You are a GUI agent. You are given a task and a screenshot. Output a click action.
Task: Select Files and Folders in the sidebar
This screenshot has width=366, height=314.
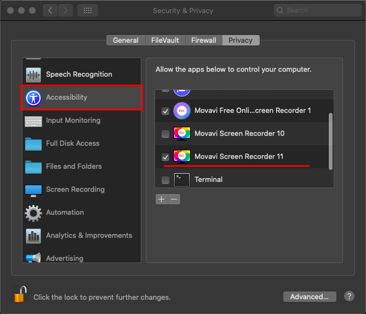coord(82,167)
